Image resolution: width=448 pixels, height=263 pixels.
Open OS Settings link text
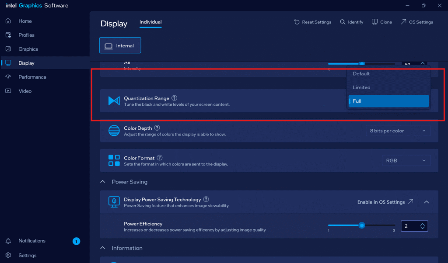point(421,22)
